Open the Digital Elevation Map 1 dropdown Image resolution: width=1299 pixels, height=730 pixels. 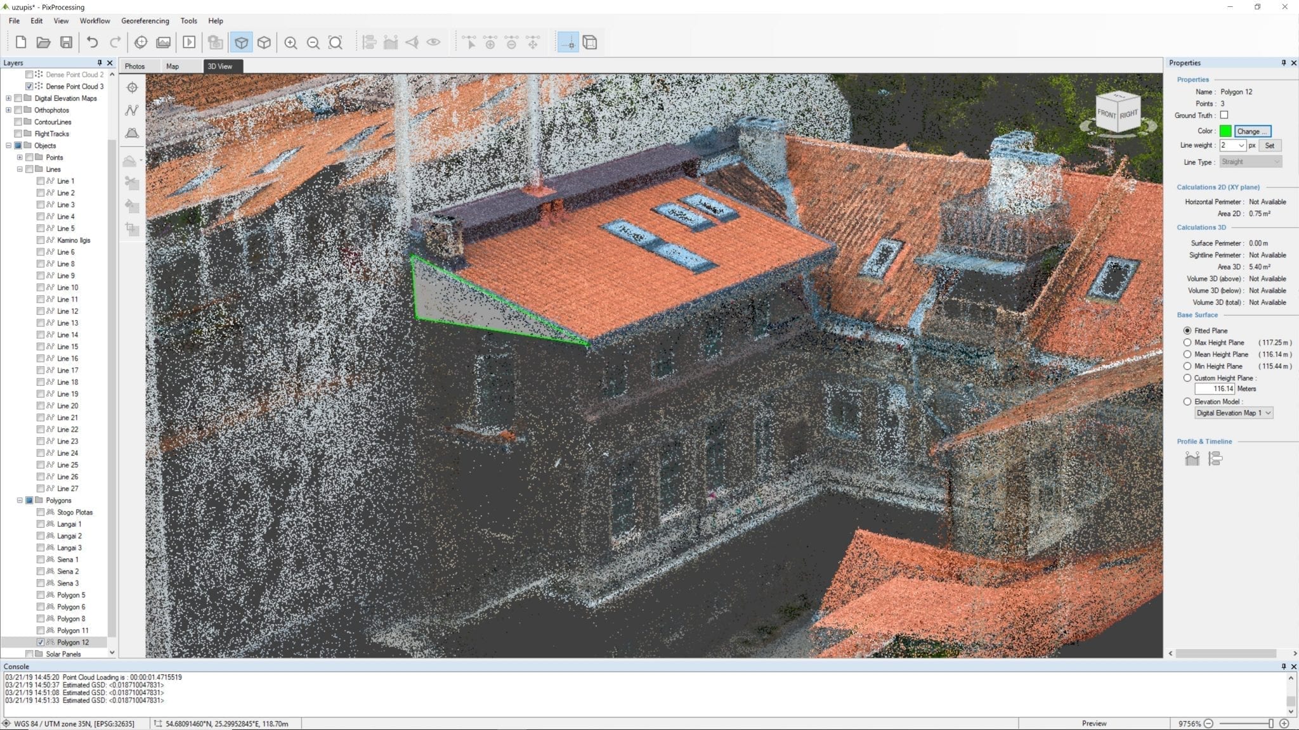[x=1234, y=413]
